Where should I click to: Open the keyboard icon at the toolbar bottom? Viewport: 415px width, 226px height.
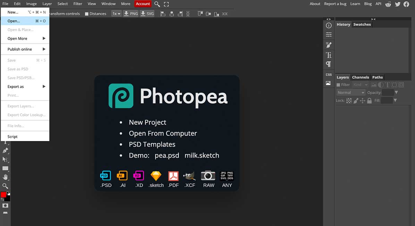click(5, 213)
